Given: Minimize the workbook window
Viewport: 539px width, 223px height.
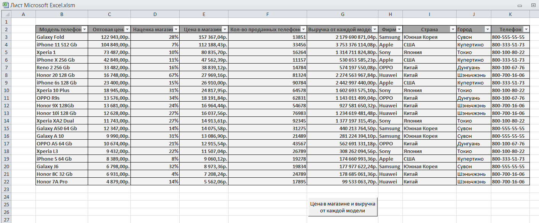Looking at the screenshot, I should tap(520, 5).
